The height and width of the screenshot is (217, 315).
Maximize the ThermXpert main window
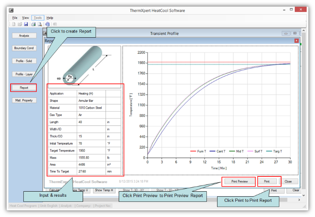291,10
